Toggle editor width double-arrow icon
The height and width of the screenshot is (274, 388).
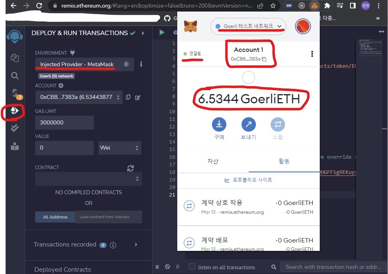point(381,32)
